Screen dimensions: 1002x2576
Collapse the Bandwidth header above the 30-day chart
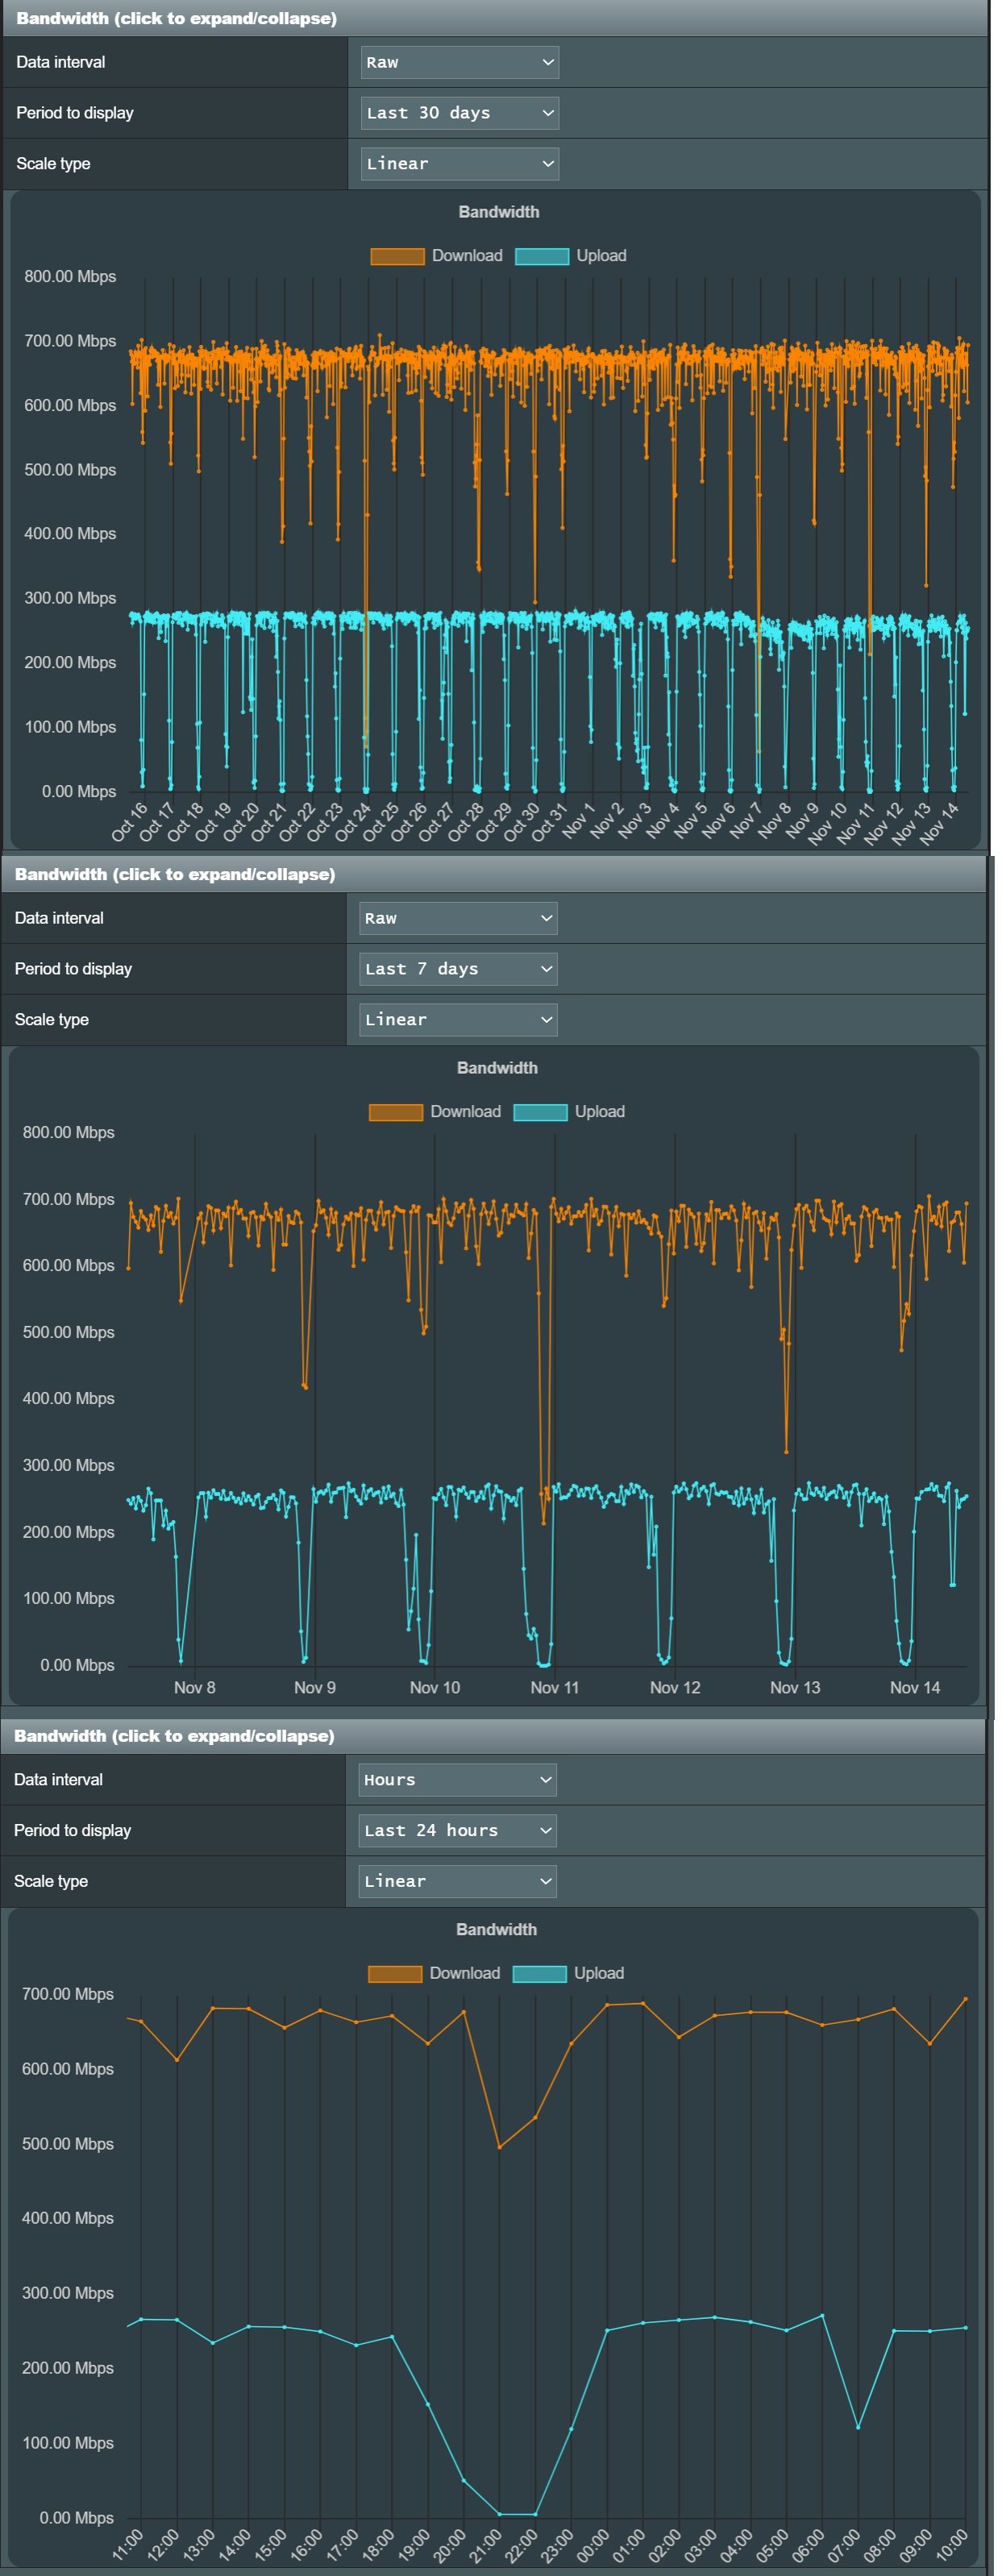click(177, 18)
